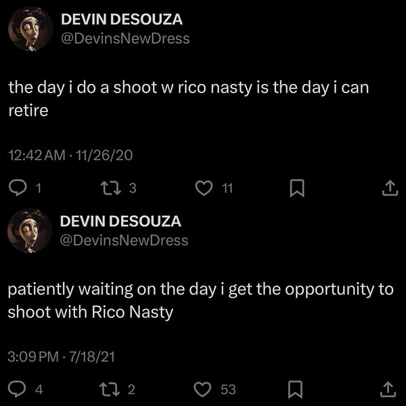
Task: Bookmark the second tweet from 7/18/21
Action: pyautogui.click(x=296, y=388)
